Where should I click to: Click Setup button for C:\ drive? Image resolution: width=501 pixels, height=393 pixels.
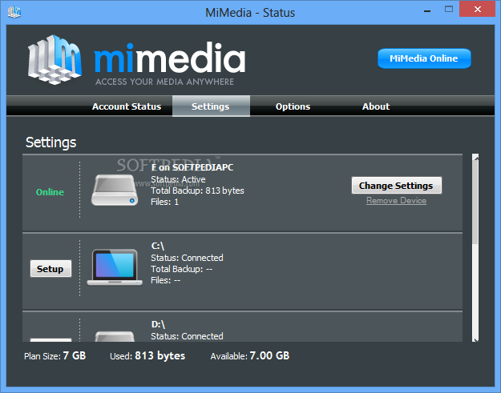pos(51,269)
